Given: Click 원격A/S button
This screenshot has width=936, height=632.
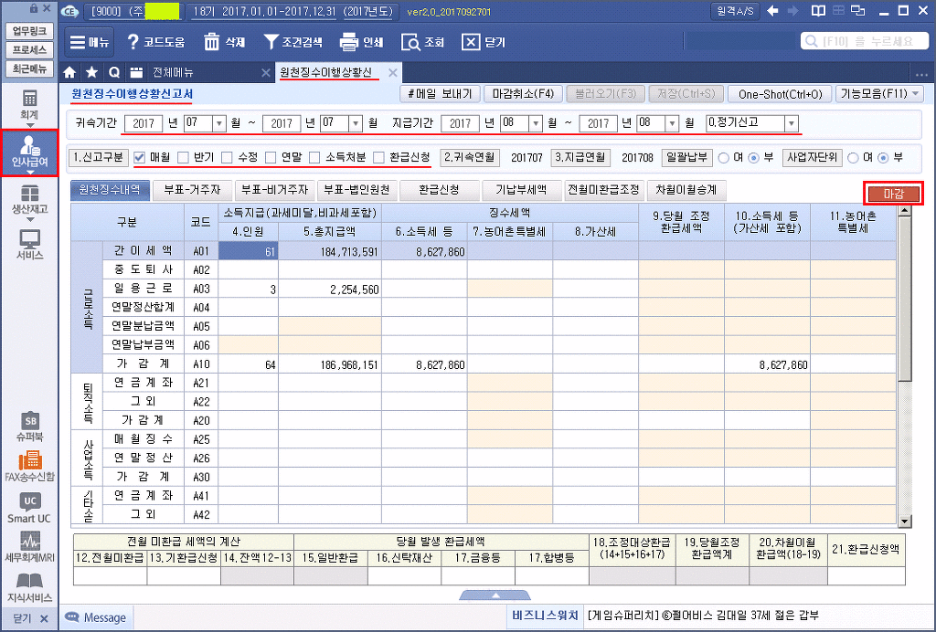Looking at the screenshot, I should click(737, 11).
